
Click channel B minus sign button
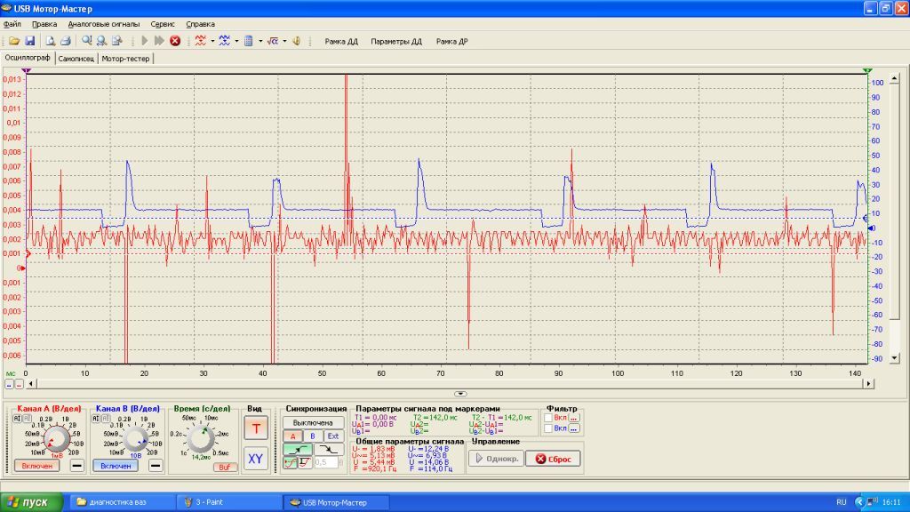(156, 465)
